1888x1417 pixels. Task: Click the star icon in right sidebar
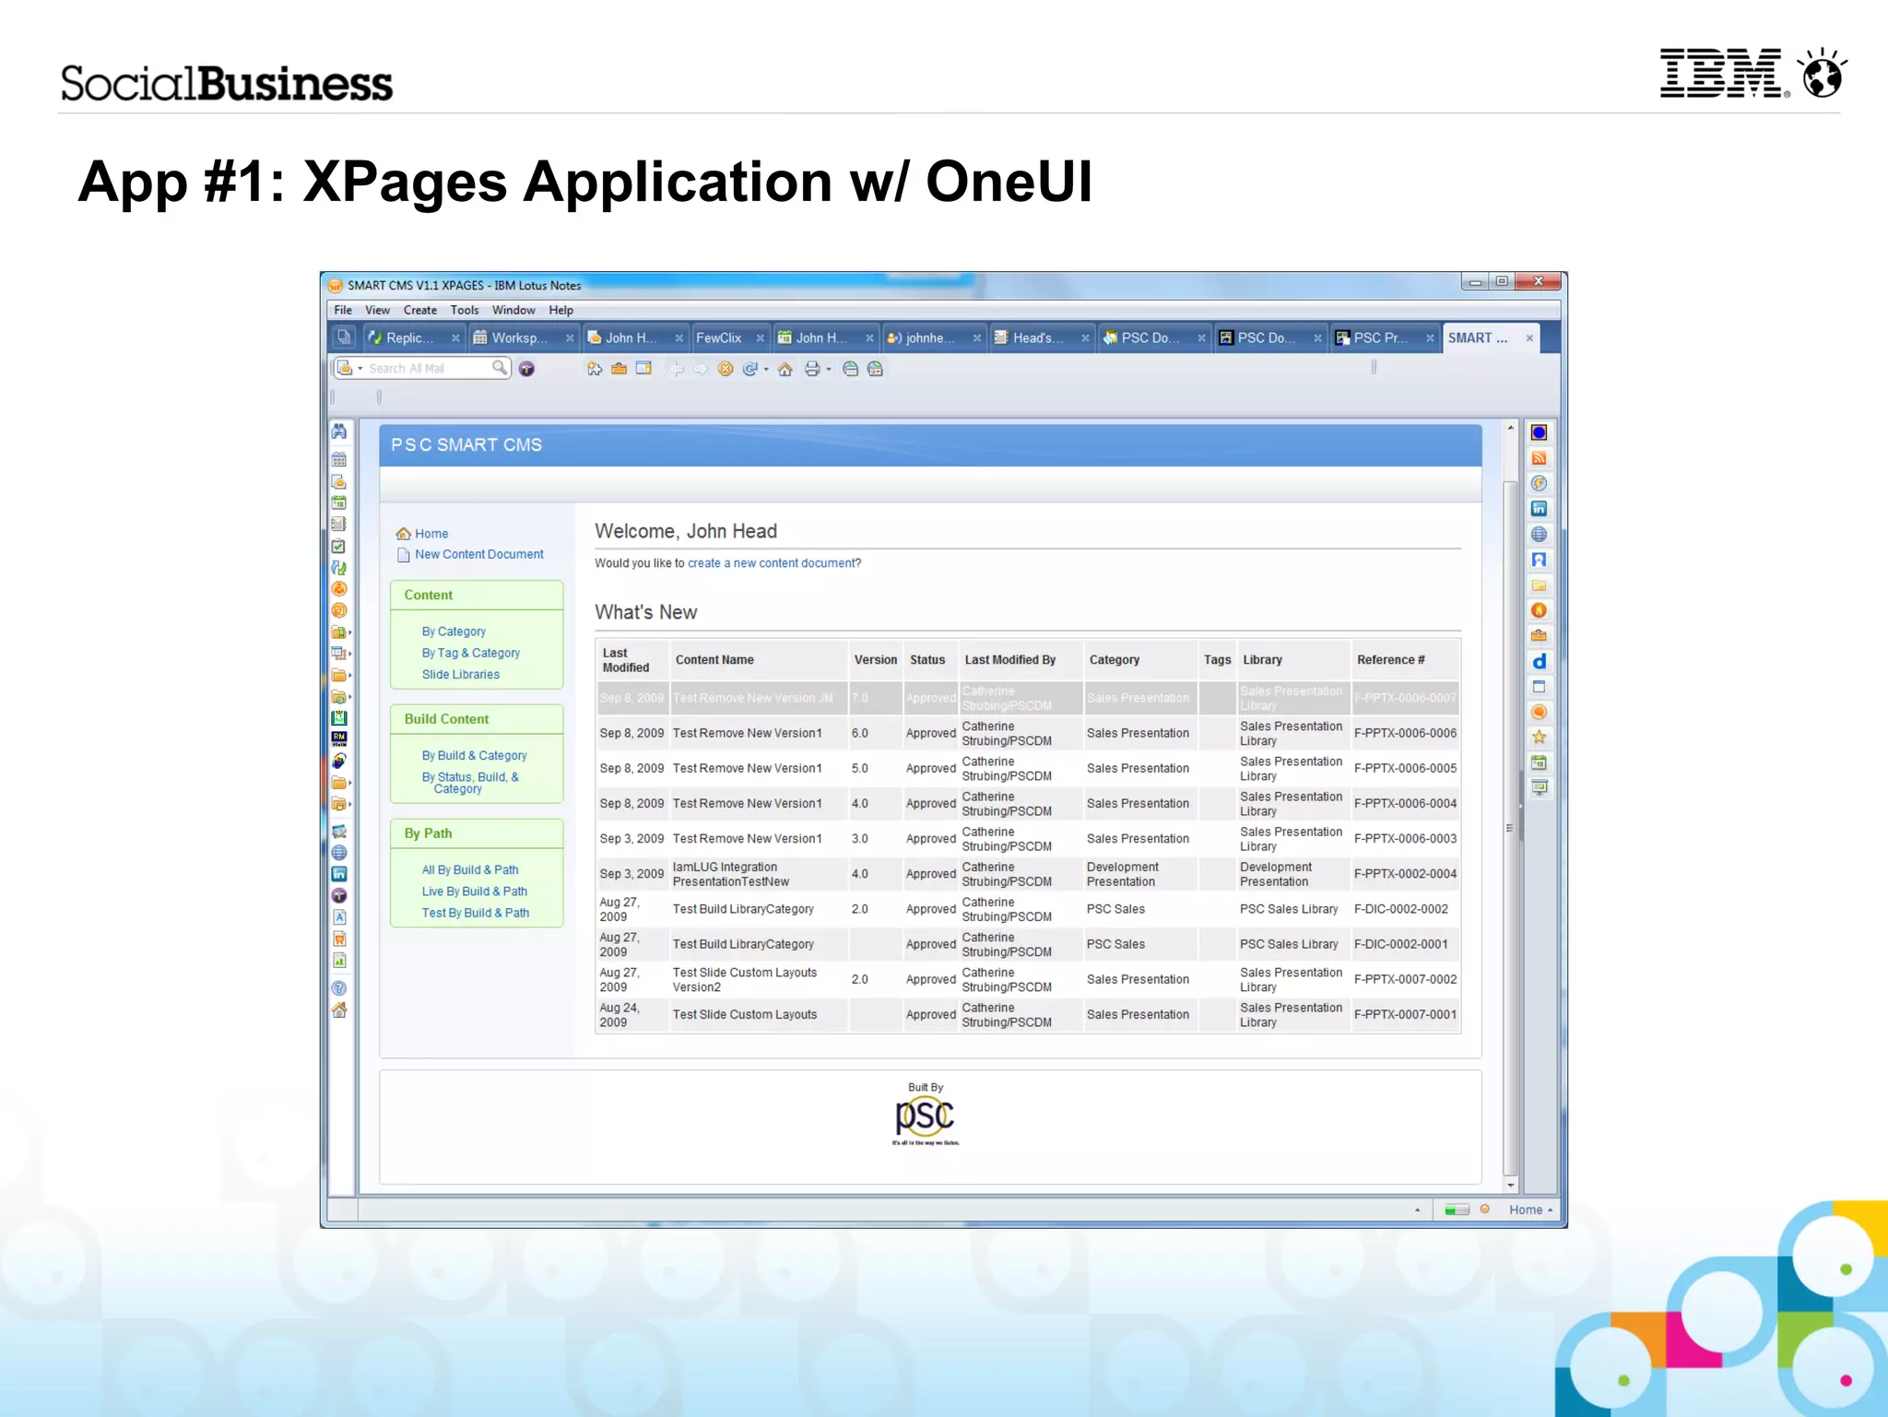(1539, 738)
